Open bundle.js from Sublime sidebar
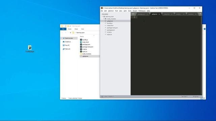The height and width of the screenshot is (121, 216). tap(110, 23)
